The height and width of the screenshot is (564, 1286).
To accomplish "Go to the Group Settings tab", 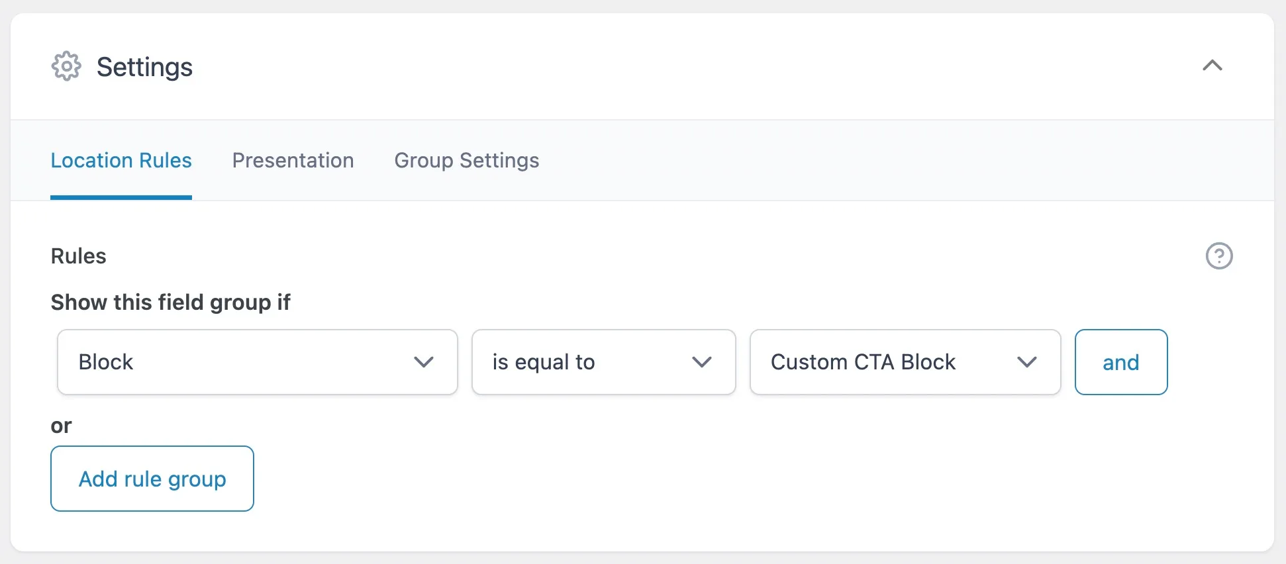I will coord(466,161).
